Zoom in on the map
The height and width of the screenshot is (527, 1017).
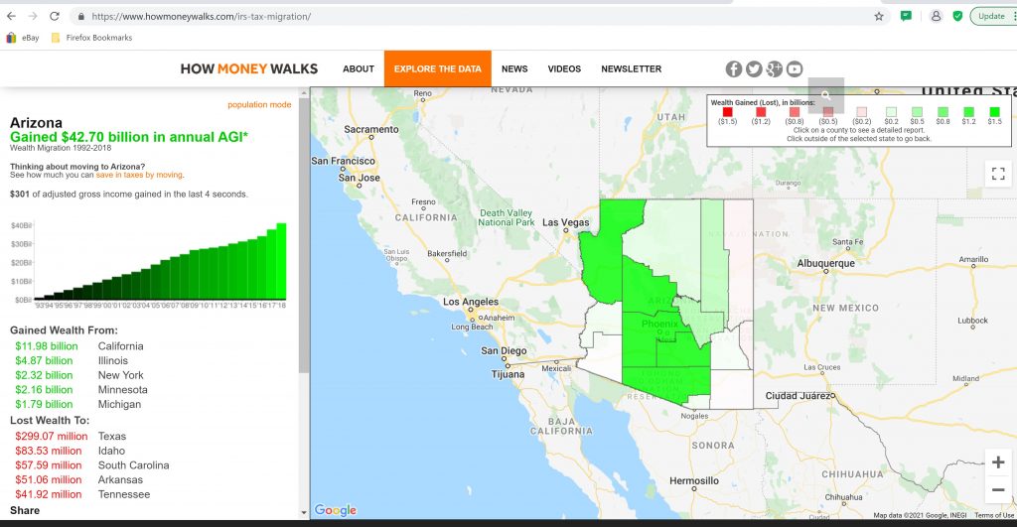point(998,462)
